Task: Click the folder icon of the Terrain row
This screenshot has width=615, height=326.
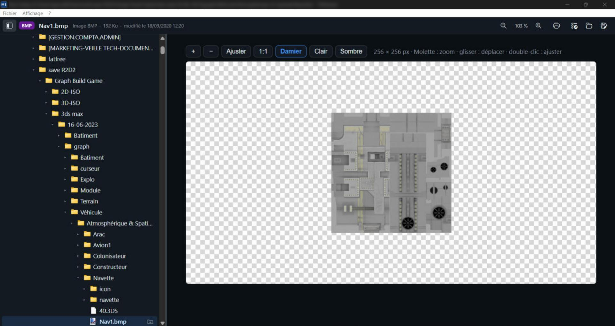Action: pos(74,201)
